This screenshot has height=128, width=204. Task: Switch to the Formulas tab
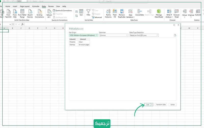[x=36, y=6]
